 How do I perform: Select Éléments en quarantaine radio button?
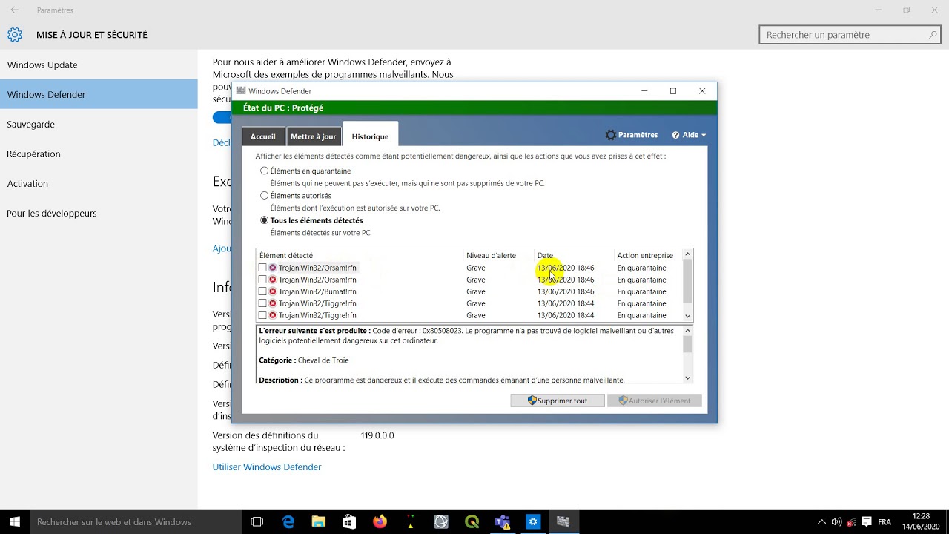click(x=265, y=171)
